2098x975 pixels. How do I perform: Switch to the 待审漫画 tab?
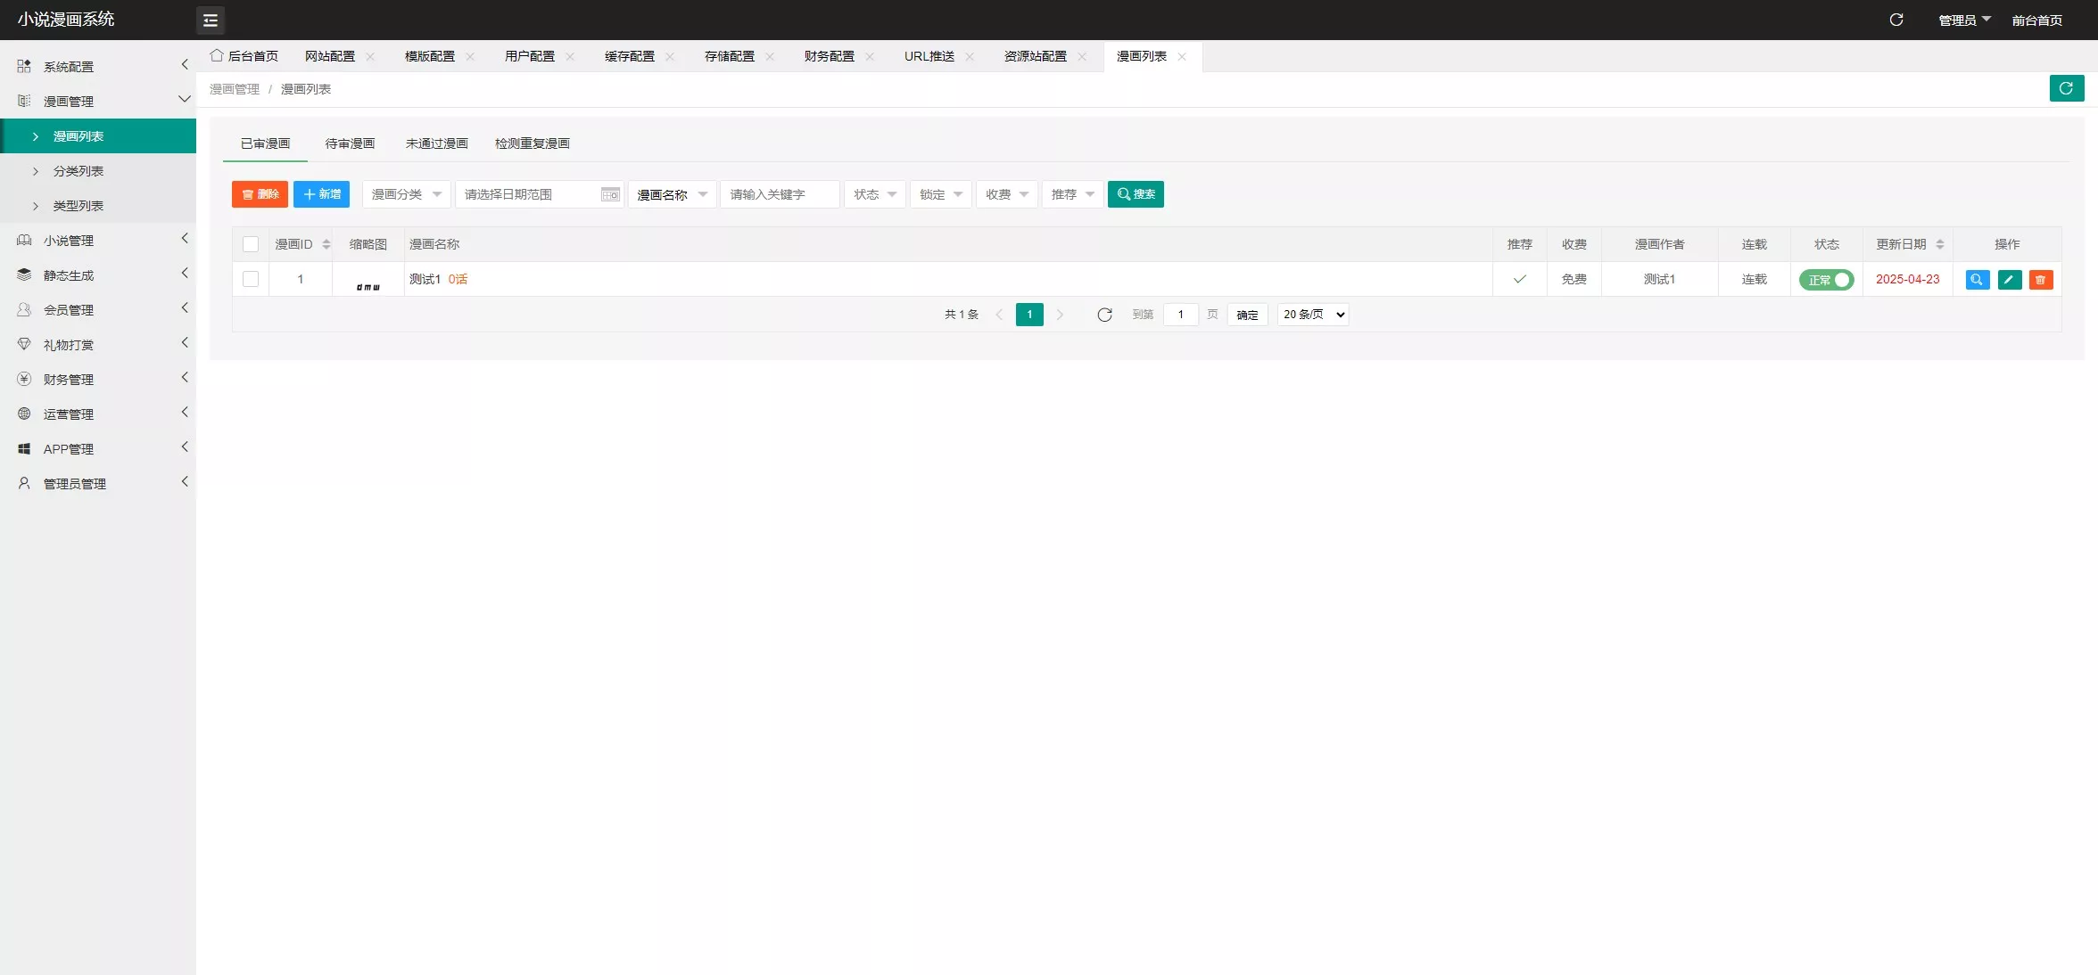coord(350,143)
